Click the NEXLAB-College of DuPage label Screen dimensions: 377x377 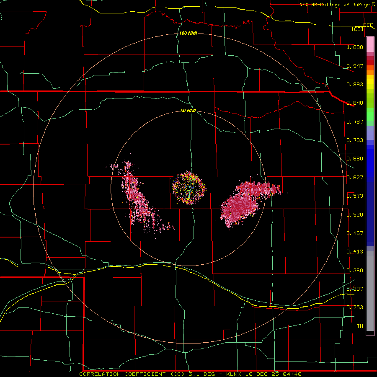(334, 5)
